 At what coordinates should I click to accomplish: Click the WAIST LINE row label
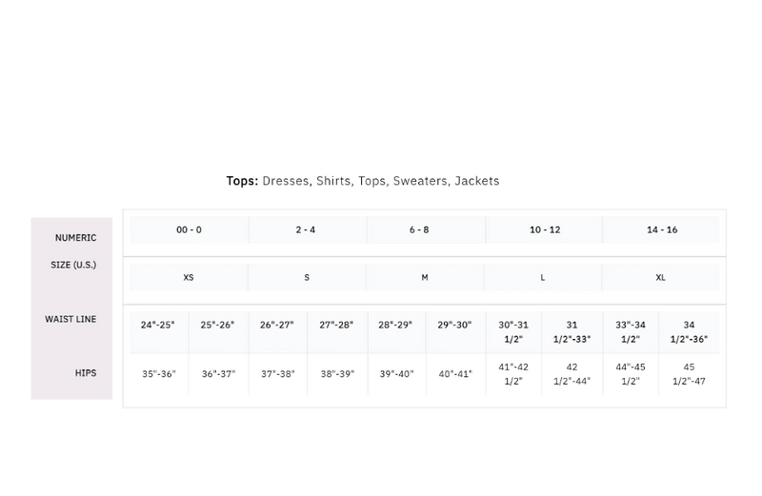click(x=70, y=319)
